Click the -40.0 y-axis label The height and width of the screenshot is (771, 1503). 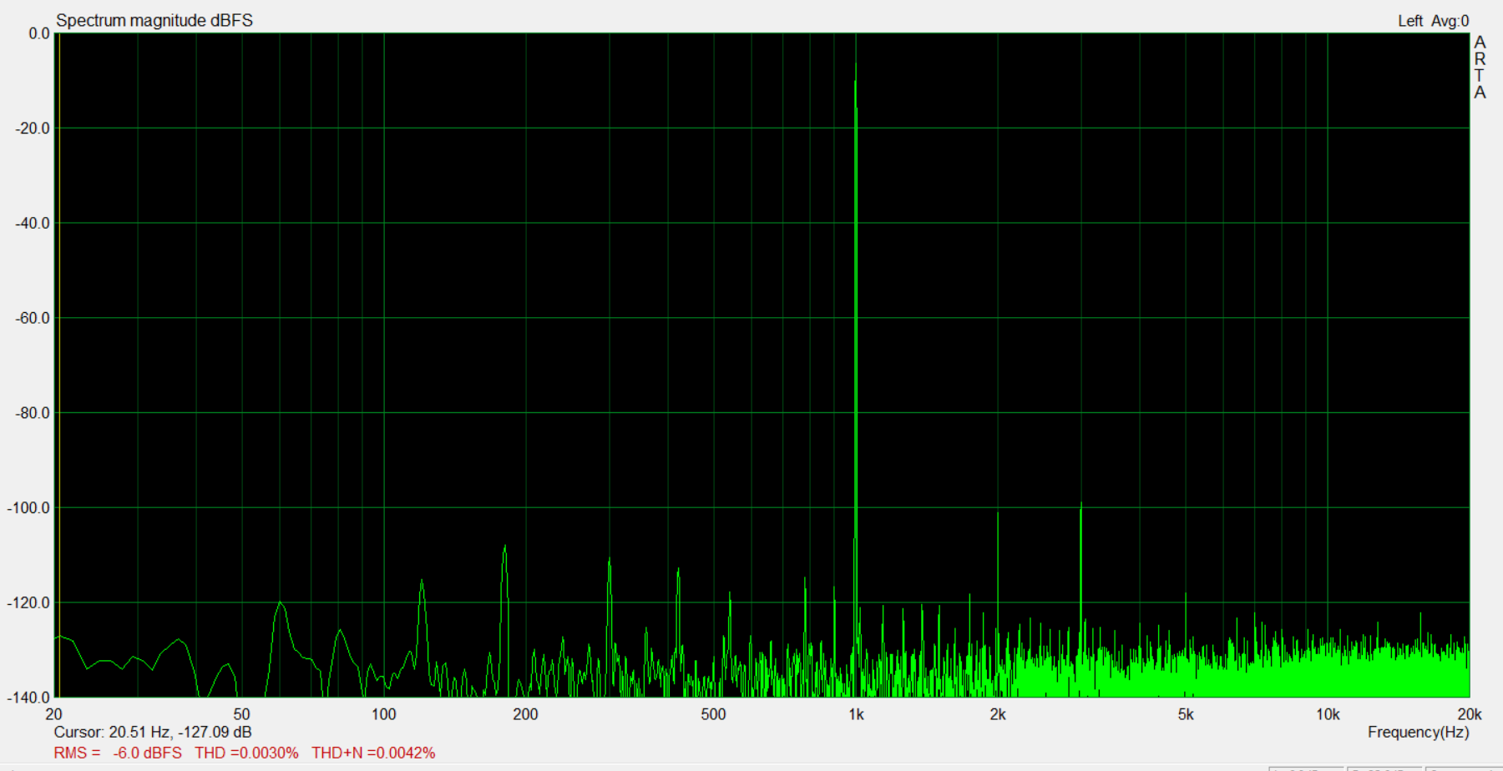click(33, 223)
